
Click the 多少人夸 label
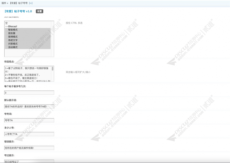coord(9,128)
